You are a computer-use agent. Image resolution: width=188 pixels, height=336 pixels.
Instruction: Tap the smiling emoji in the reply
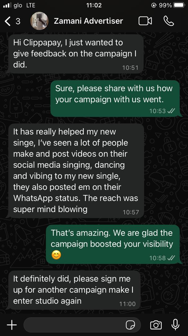click(x=56, y=255)
